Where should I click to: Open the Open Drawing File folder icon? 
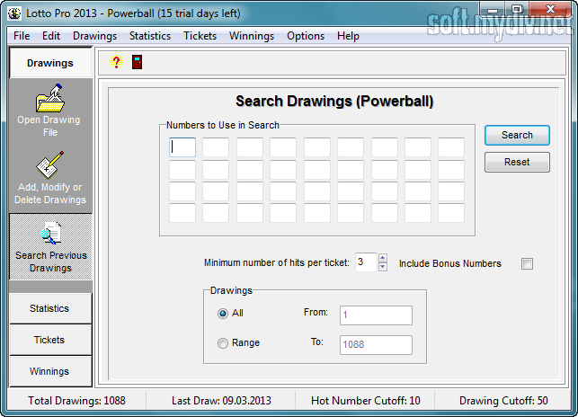[50, 98]
